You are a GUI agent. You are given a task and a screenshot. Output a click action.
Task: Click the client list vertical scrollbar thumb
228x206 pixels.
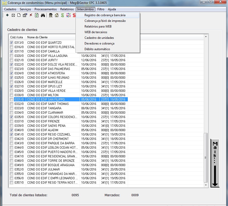tap(206, 157)
